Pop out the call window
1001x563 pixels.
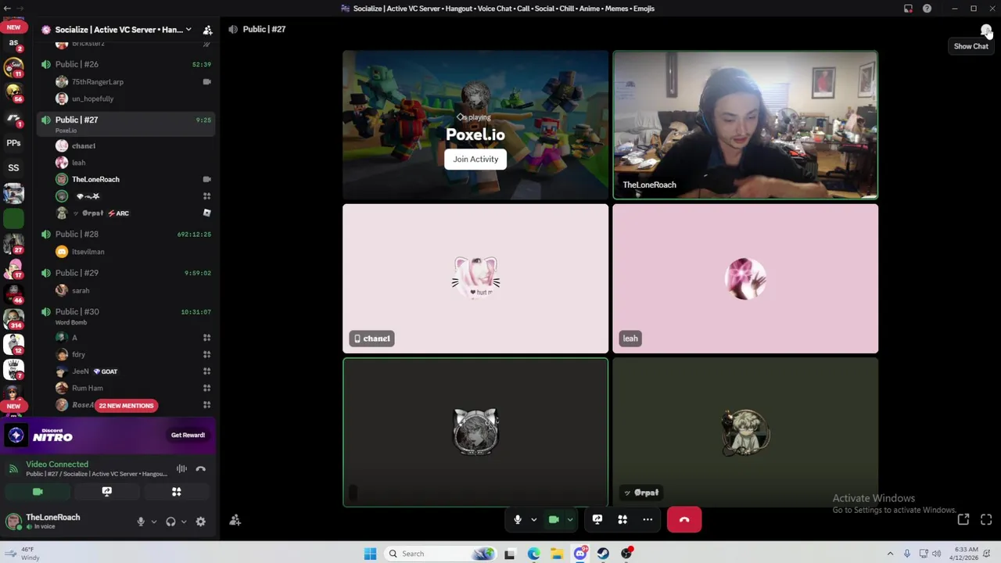(963, 519)
